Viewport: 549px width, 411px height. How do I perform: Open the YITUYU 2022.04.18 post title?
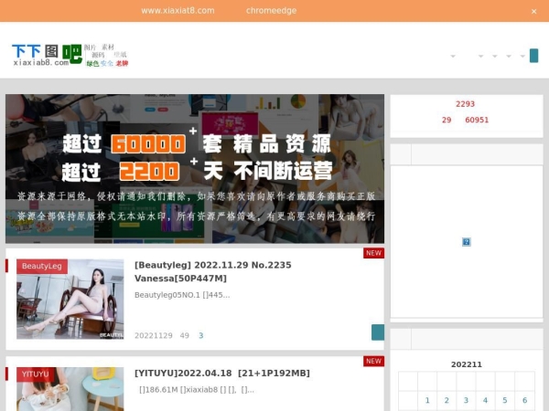[x=221, y=373]
